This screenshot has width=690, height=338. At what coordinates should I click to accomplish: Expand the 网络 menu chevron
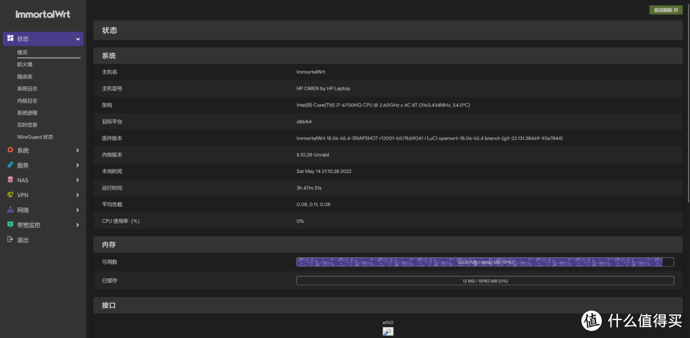pyautogui.click(x=77, y=210)
